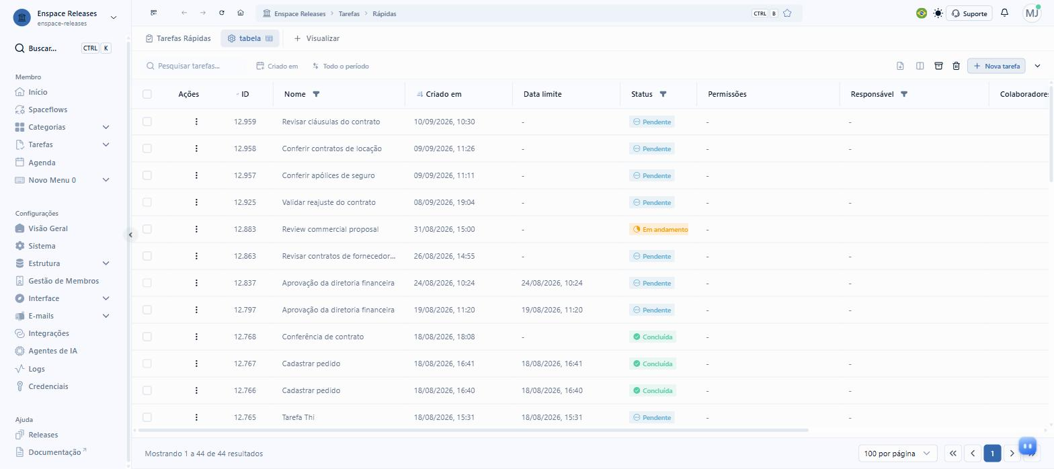The width and height of the screenshot is (1054, 469).
Task: Click the Todo o período filter
Action: coord(340,66)
